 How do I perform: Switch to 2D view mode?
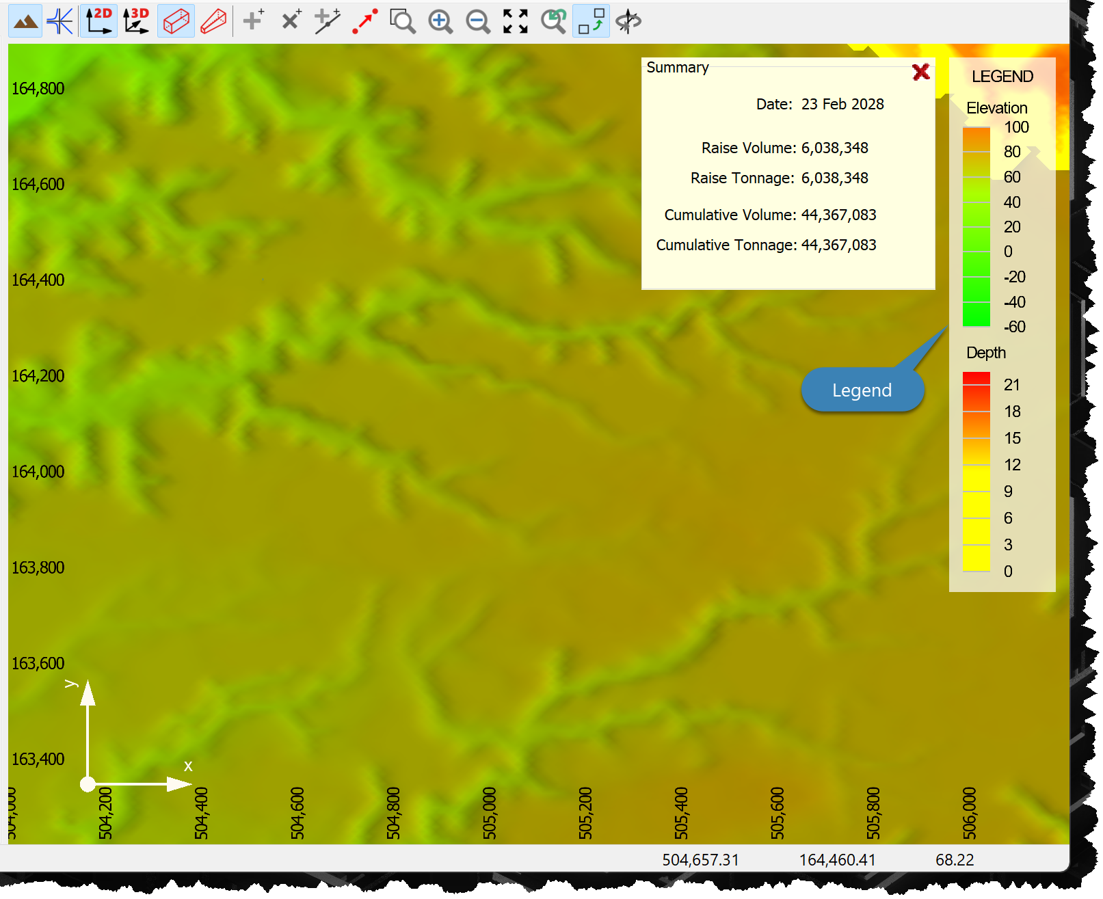tap(98, 21)
